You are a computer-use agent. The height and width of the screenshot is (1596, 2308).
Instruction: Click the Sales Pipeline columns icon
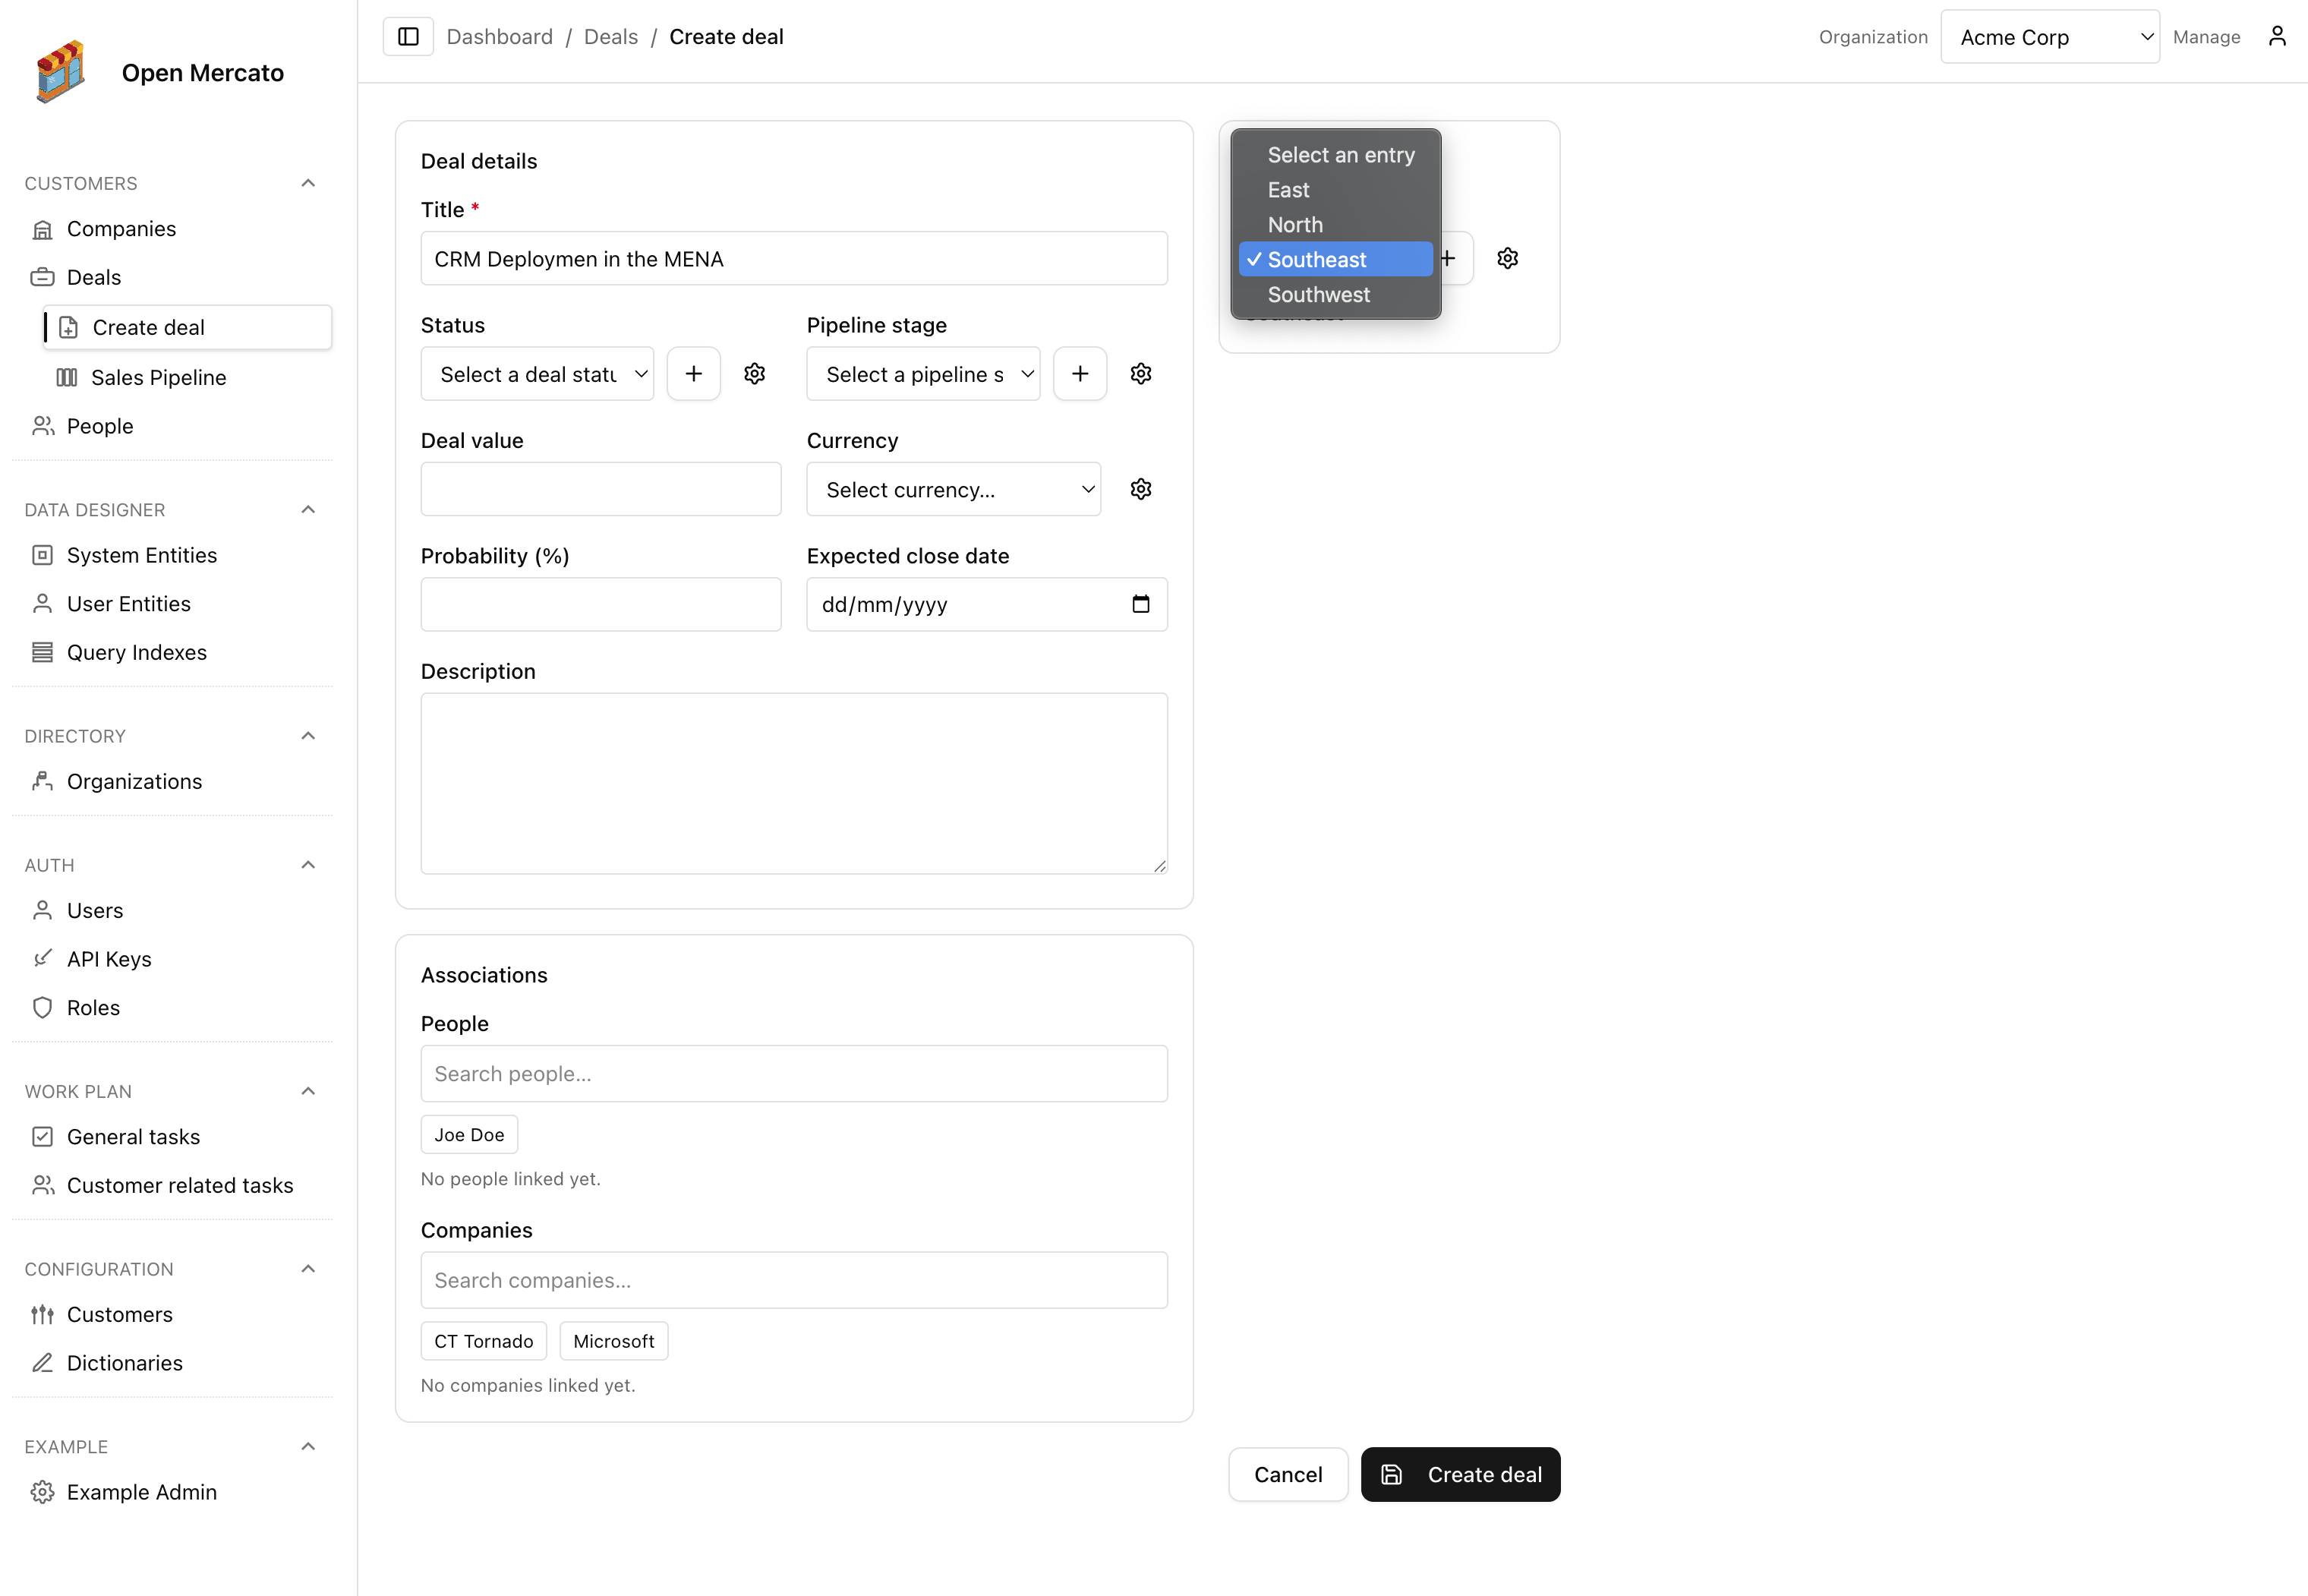pos(66,377)
